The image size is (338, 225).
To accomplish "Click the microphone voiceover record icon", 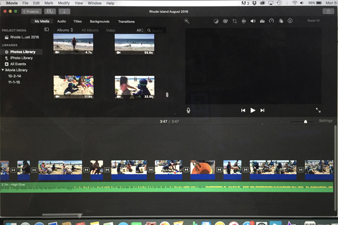I will coord(188,110).
